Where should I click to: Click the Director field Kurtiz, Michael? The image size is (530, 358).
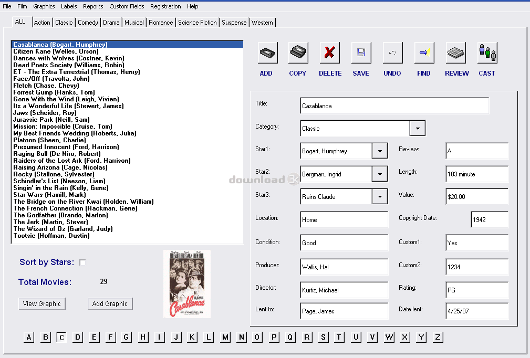344,290
